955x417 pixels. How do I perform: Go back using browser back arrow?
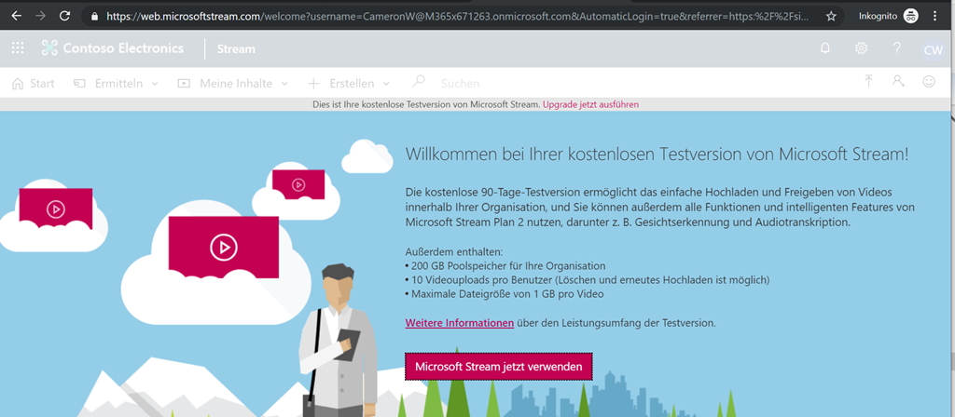coord(17,17)
